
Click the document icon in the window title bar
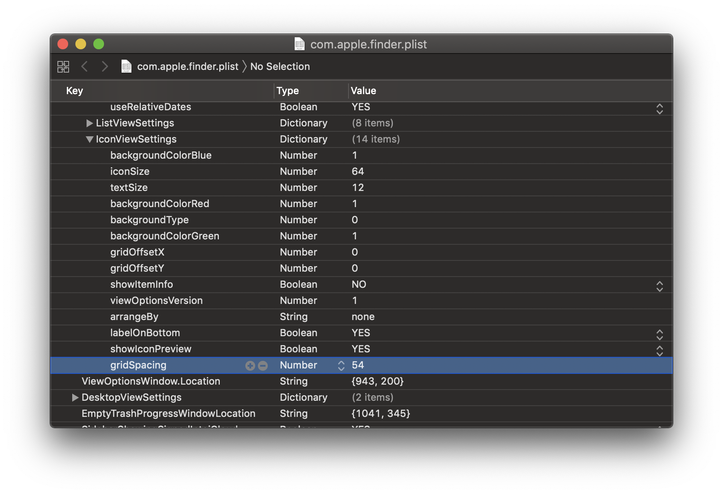300,44
